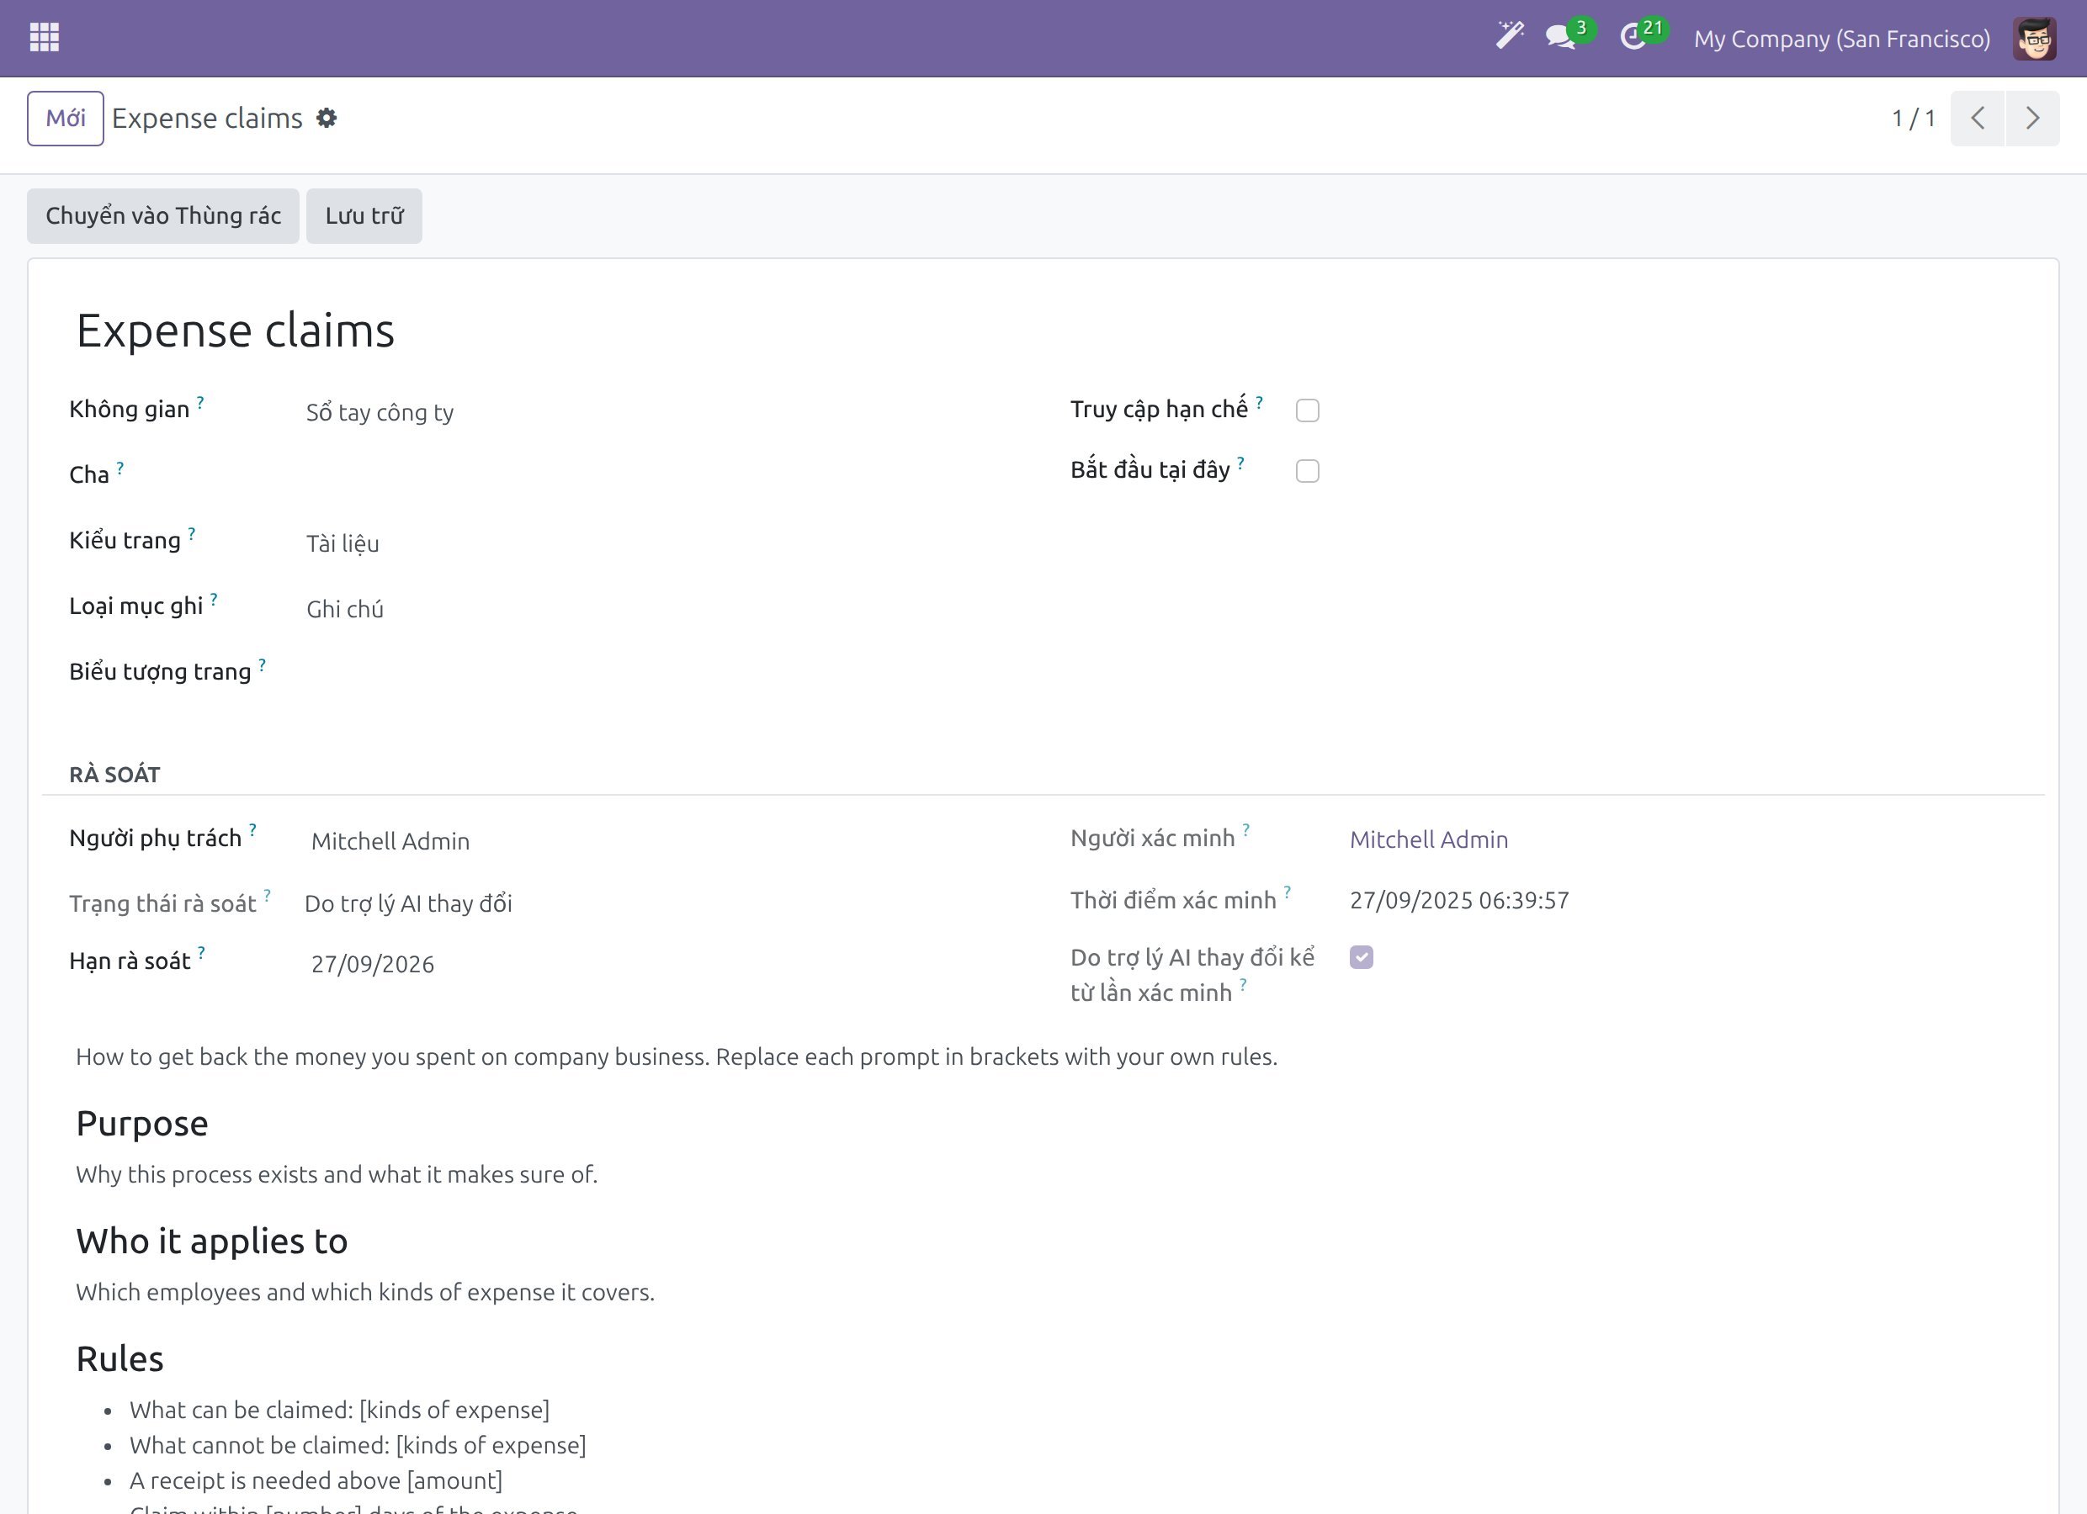The image size is (2087, 1514).
Task: Click the Who it applies to heading
Action: 211,1241
